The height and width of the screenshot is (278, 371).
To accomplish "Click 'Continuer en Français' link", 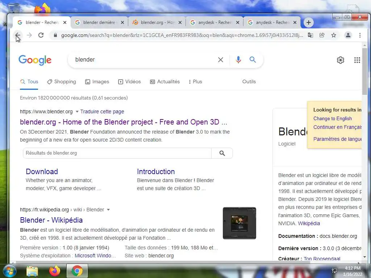I will [337, 127].
